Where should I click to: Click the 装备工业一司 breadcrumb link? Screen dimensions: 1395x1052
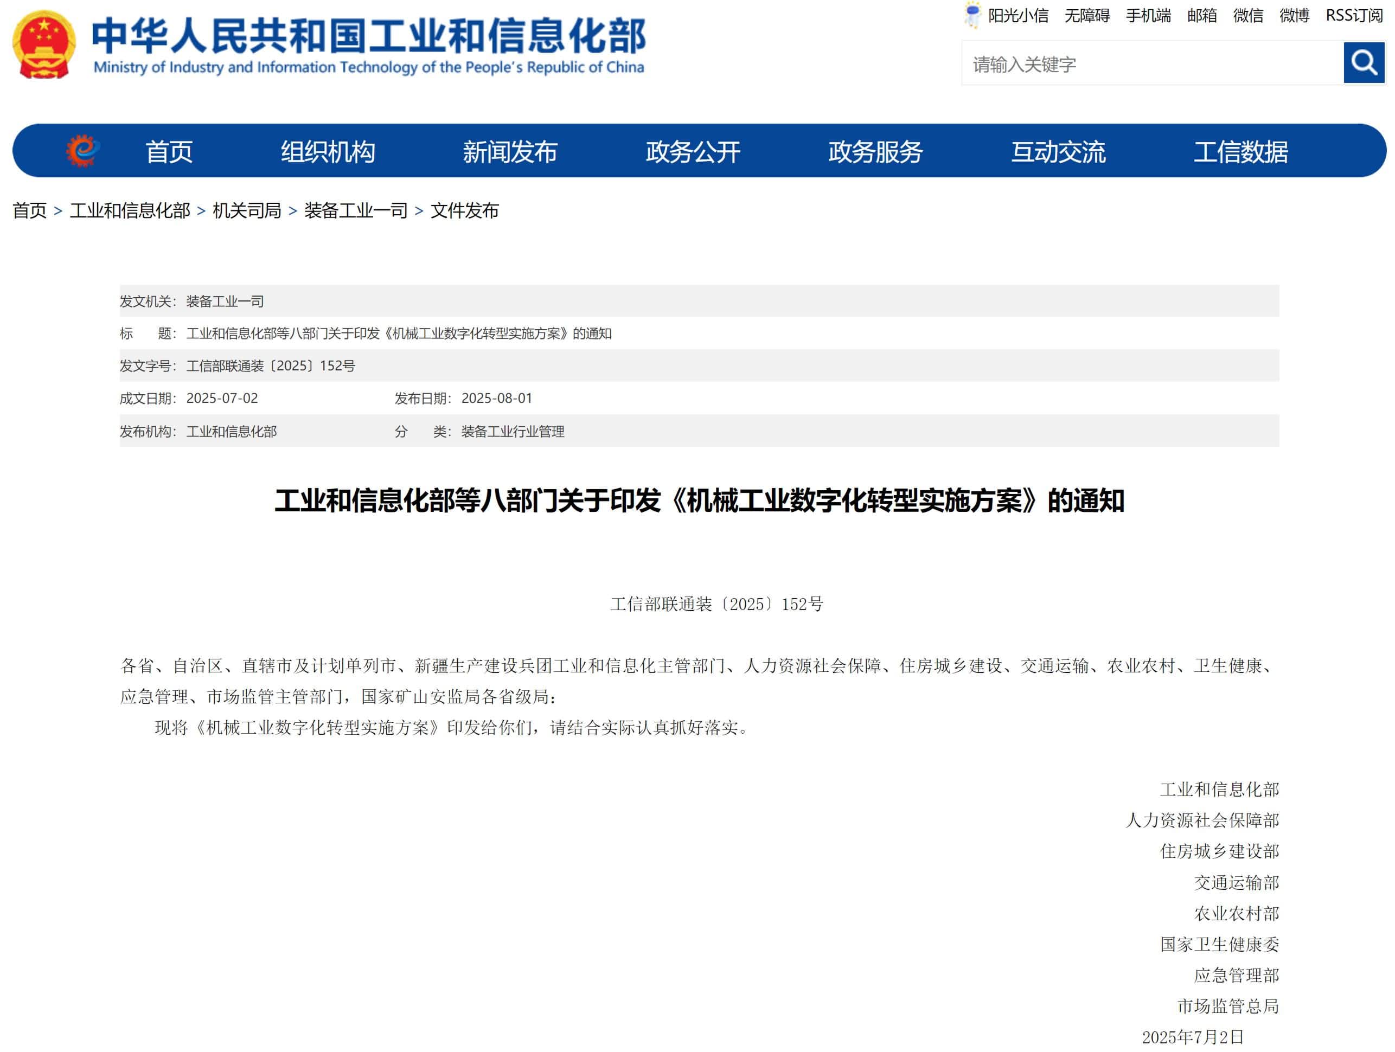[x=357, y=212]
